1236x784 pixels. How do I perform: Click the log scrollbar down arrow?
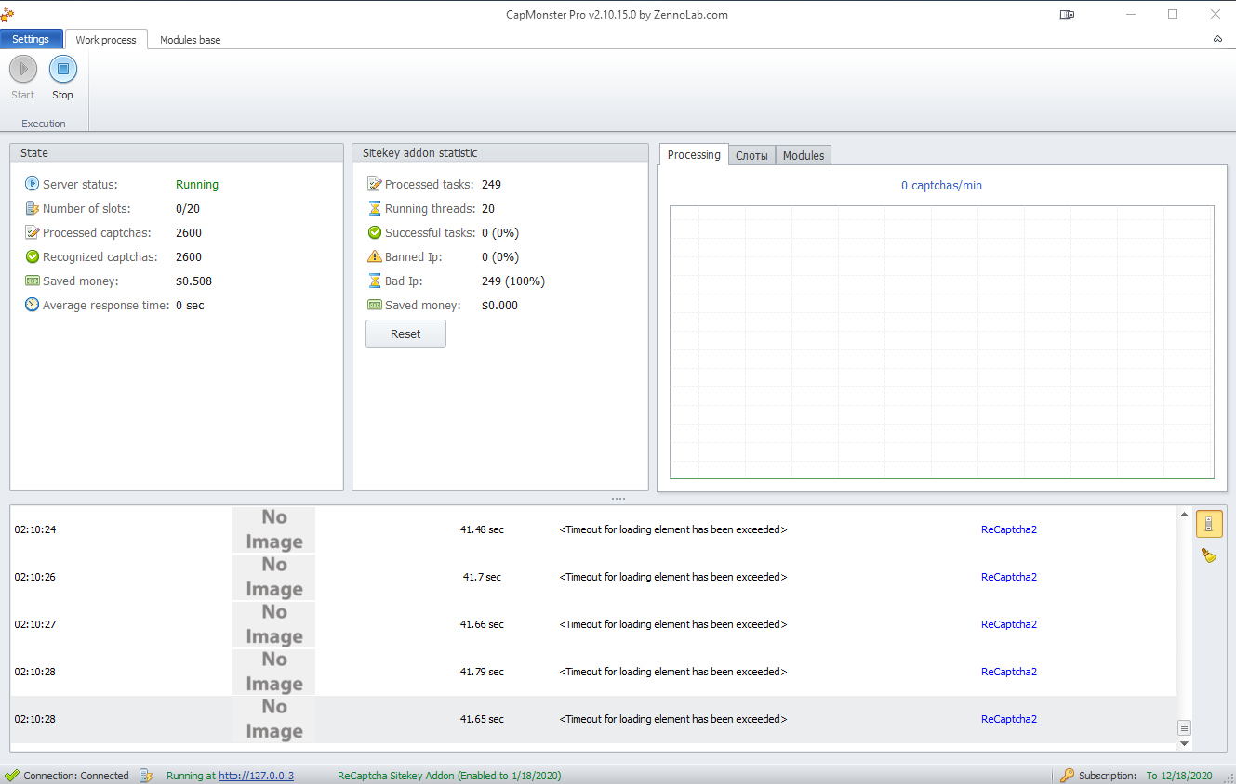pos(1184,743)
